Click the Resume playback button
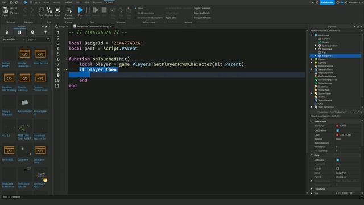Screen dimensions: 364x205 coord(96,10)
